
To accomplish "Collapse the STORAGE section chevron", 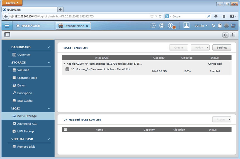I will 49,63.
